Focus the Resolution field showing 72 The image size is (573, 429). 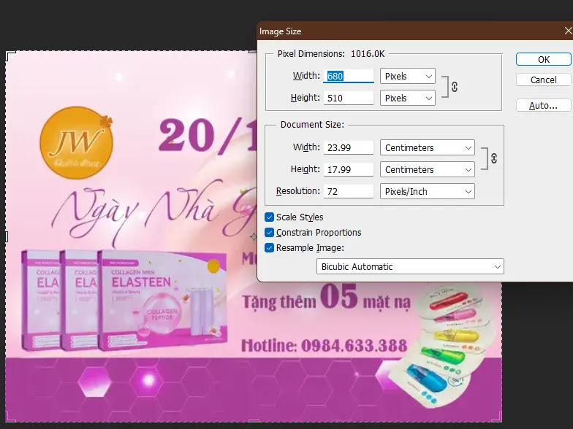coord(348,191)
